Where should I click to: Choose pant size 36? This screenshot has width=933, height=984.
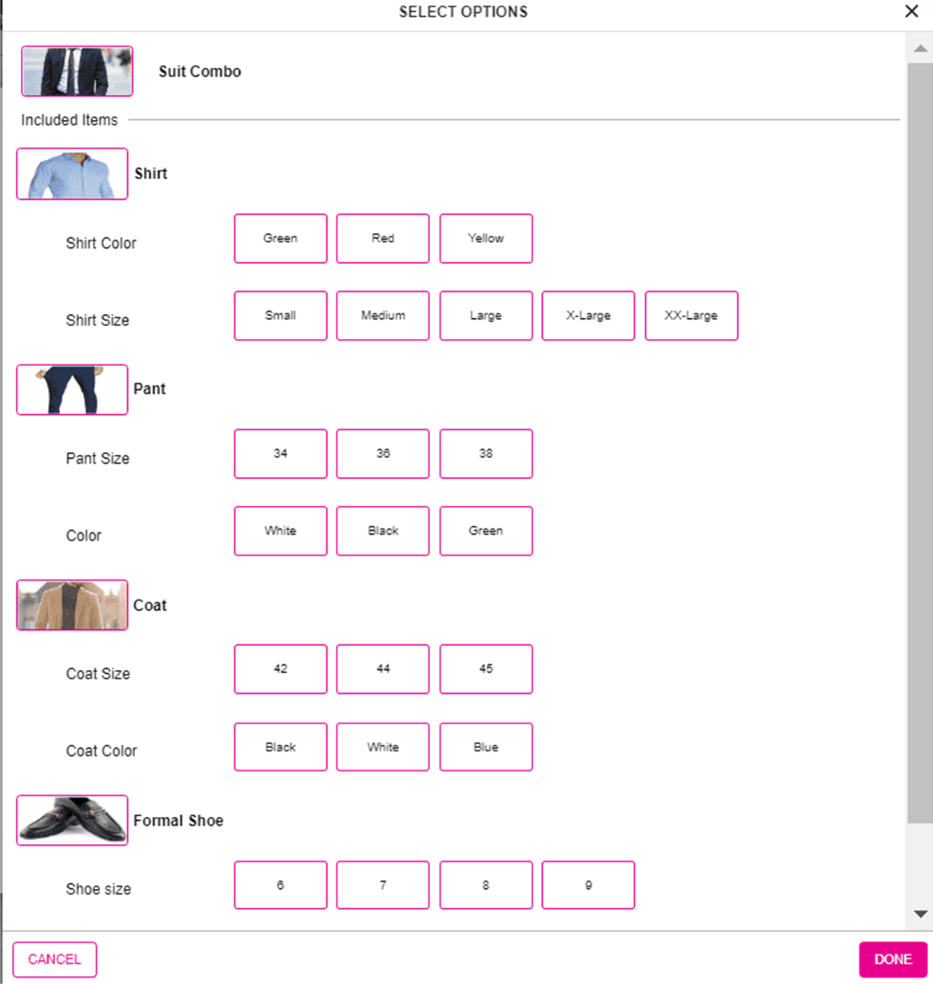point(383,454)
